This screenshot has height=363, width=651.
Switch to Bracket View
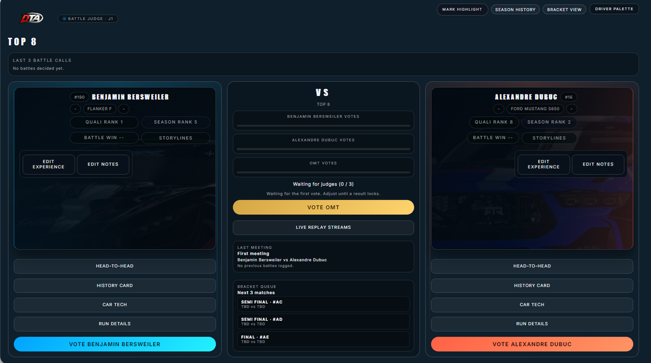tap(564, 9)
